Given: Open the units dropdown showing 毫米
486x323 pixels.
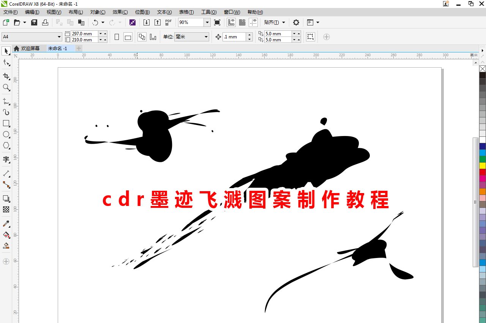Looking at the screenshot, I should coord(205,36).
